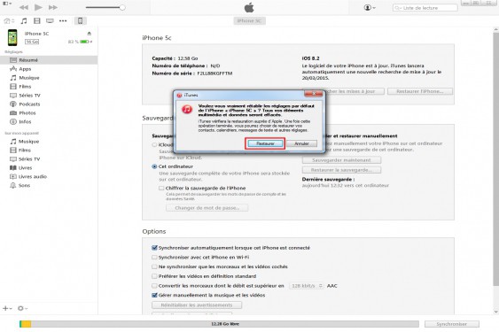The height and width of the screenshot is (332, 499).
Task: Open the more options ellipsis in toolbar
Action: point(63,21)
